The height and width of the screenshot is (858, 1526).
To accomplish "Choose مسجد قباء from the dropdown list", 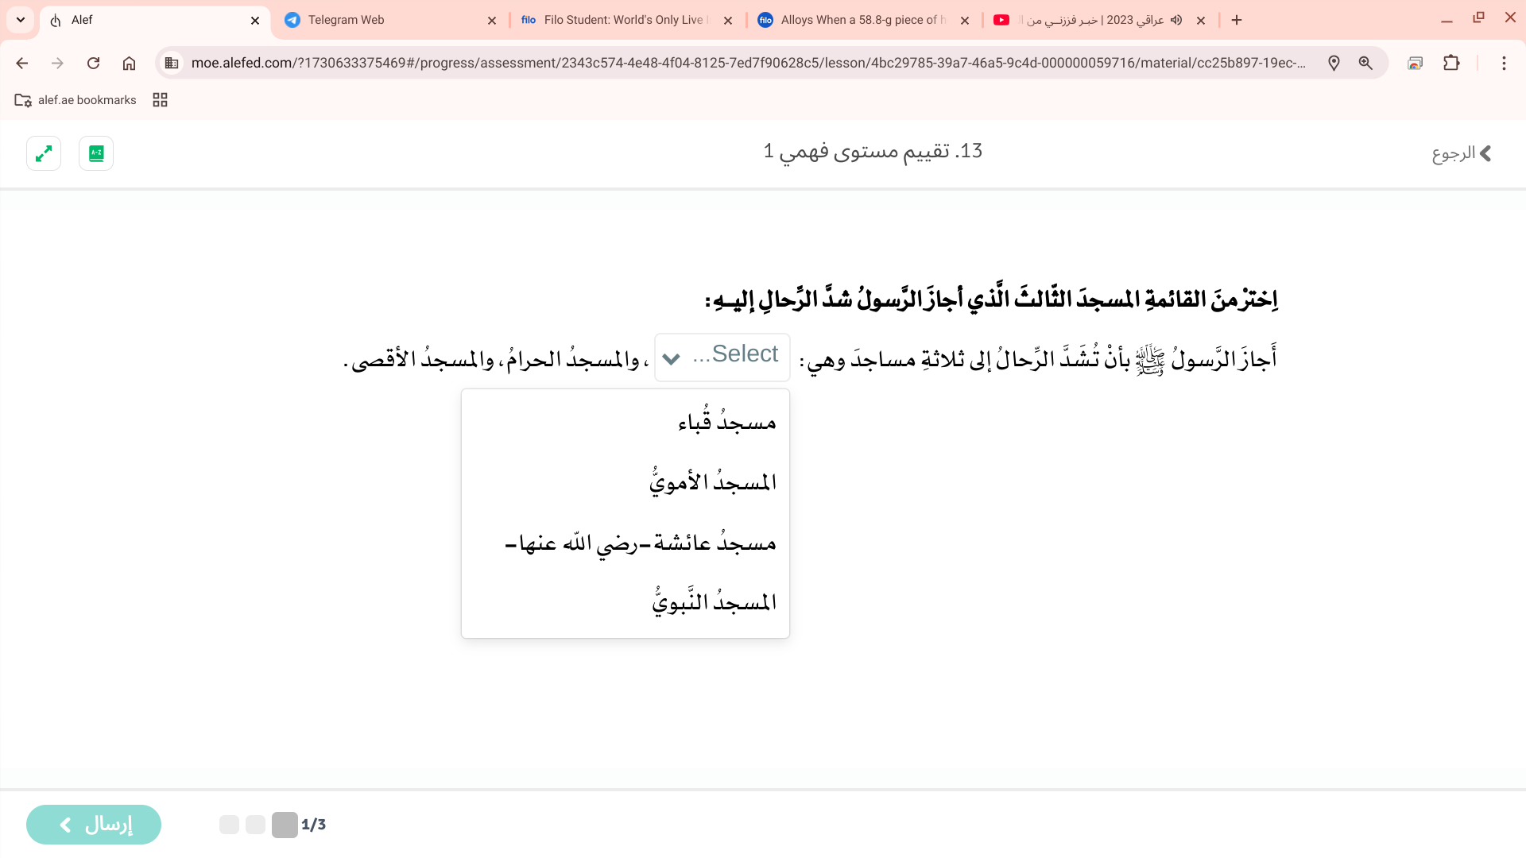I will tap(726, 422).
